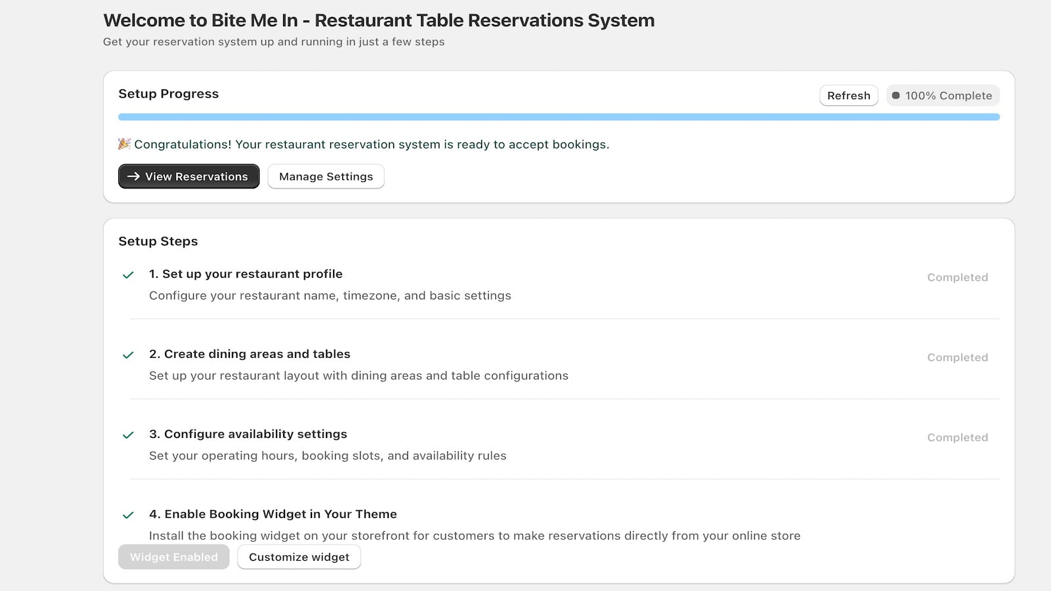Screen dimensions: 1051x591
Task: Click the Congratulations ready message
Action: pyautogui.click(x=372, y=144)
